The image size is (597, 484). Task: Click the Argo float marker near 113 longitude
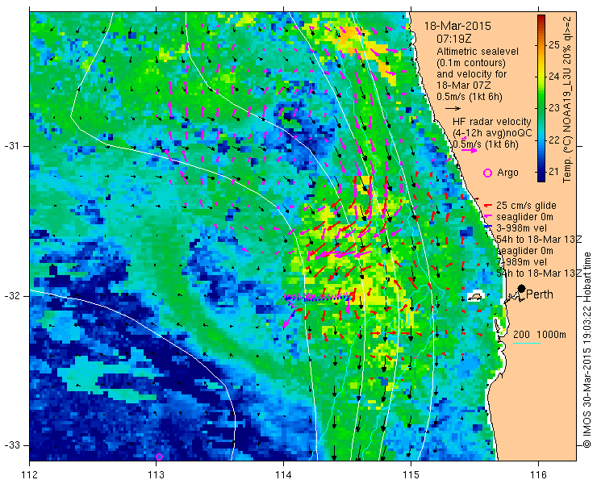coord(159,457)
